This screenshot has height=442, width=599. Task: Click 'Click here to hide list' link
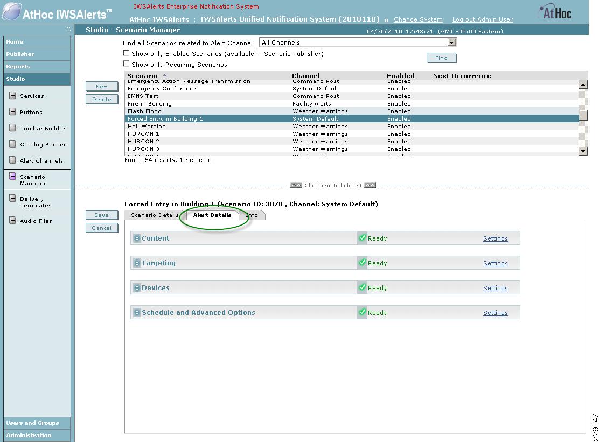tap(333, 186)
